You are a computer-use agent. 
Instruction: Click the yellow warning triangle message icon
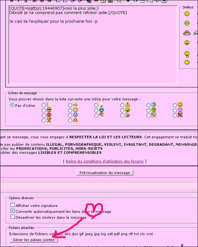127,105
